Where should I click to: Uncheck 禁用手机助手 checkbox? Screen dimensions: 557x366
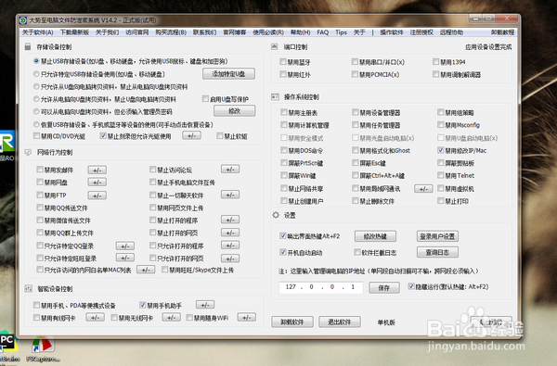142,305
